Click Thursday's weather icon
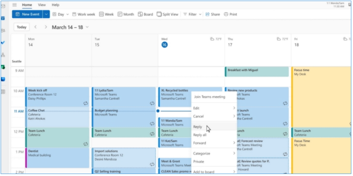This screenshot has height=176, width=353. coord(279,39)
